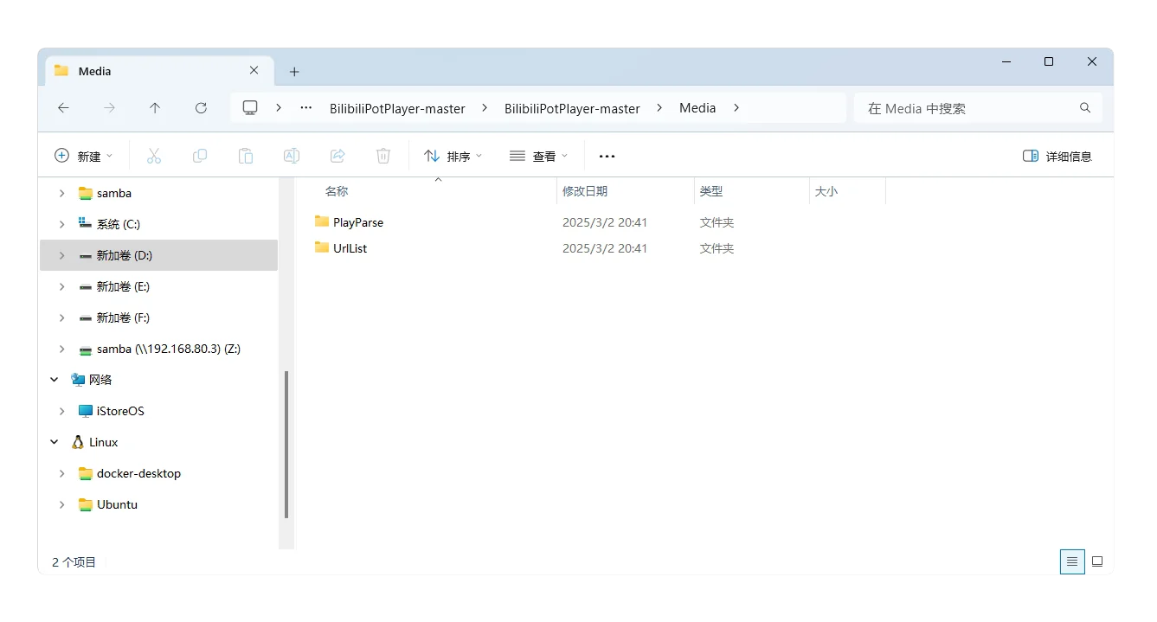This screenshot has width=1157, height=622.
Task: Click the Delete trash bin icon
Action: pyautogui.click(x=383, y=156)
